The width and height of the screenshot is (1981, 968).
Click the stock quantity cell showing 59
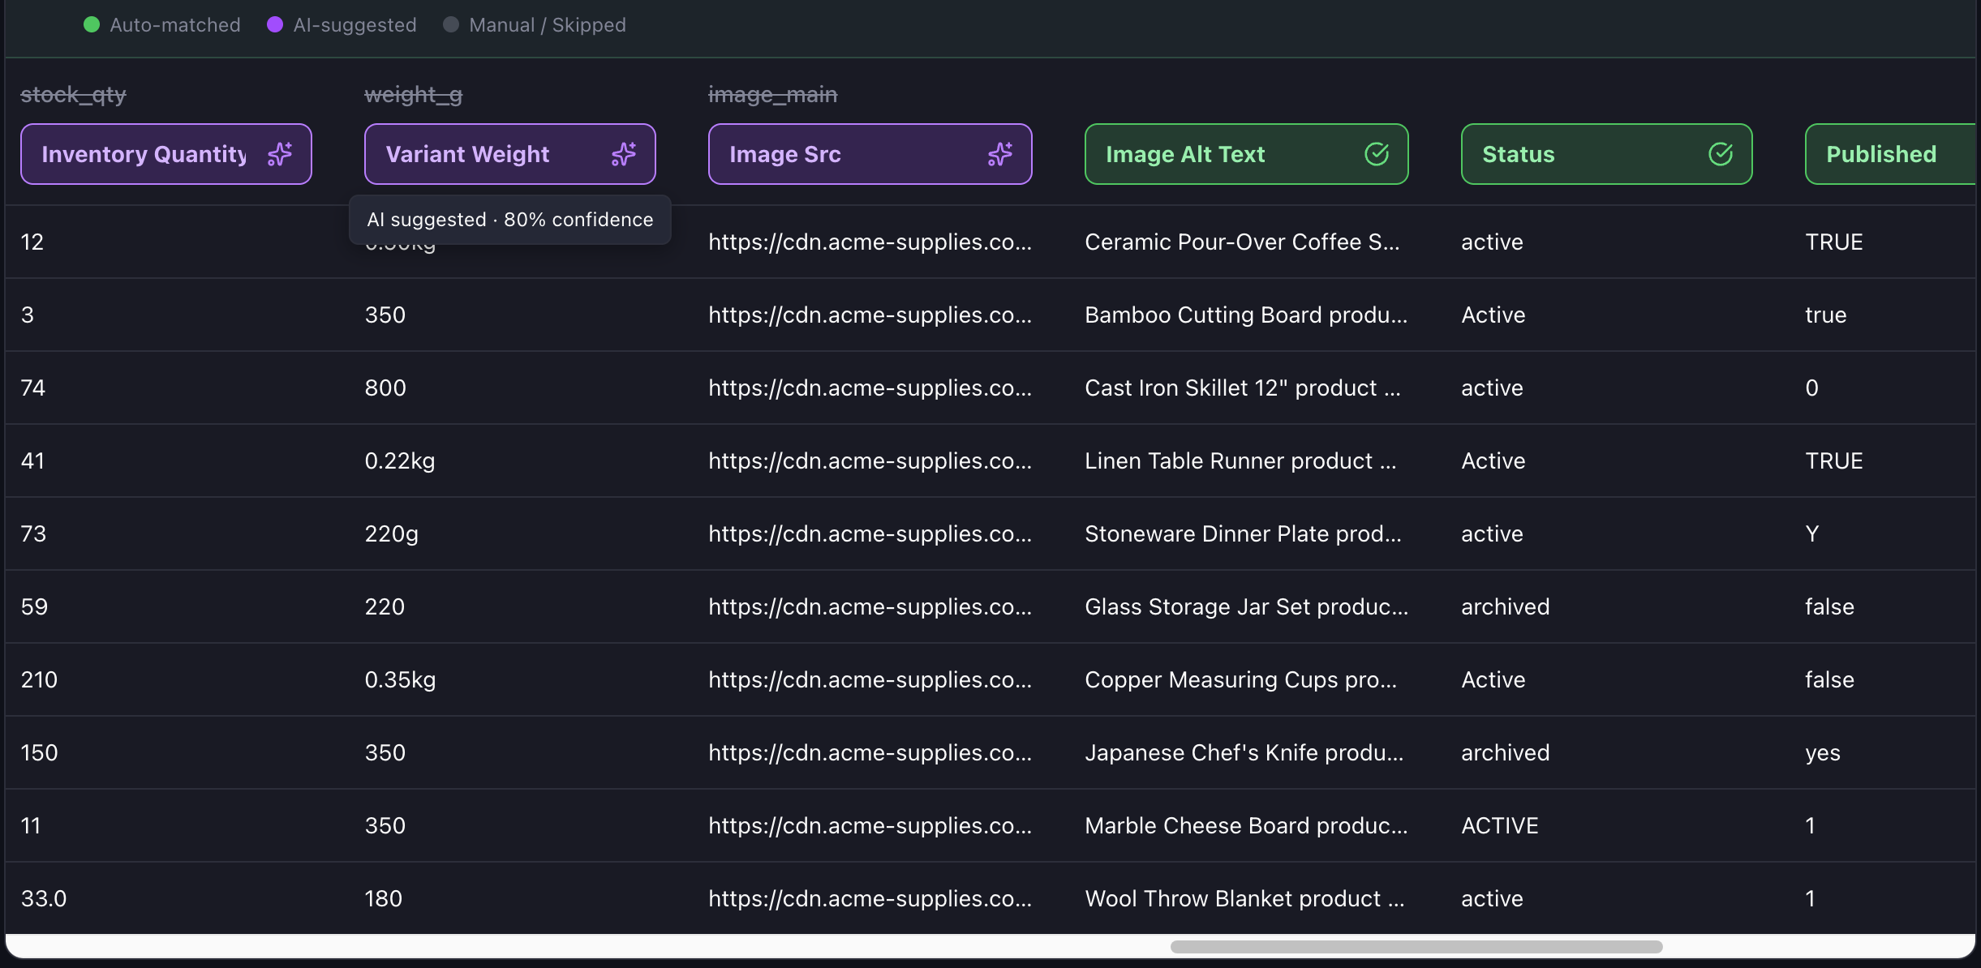point(34,606)
